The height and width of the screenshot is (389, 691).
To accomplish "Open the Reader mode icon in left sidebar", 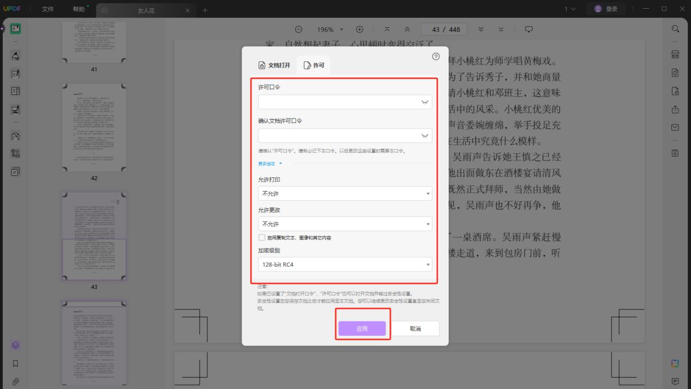I will [x=15, y=28].
